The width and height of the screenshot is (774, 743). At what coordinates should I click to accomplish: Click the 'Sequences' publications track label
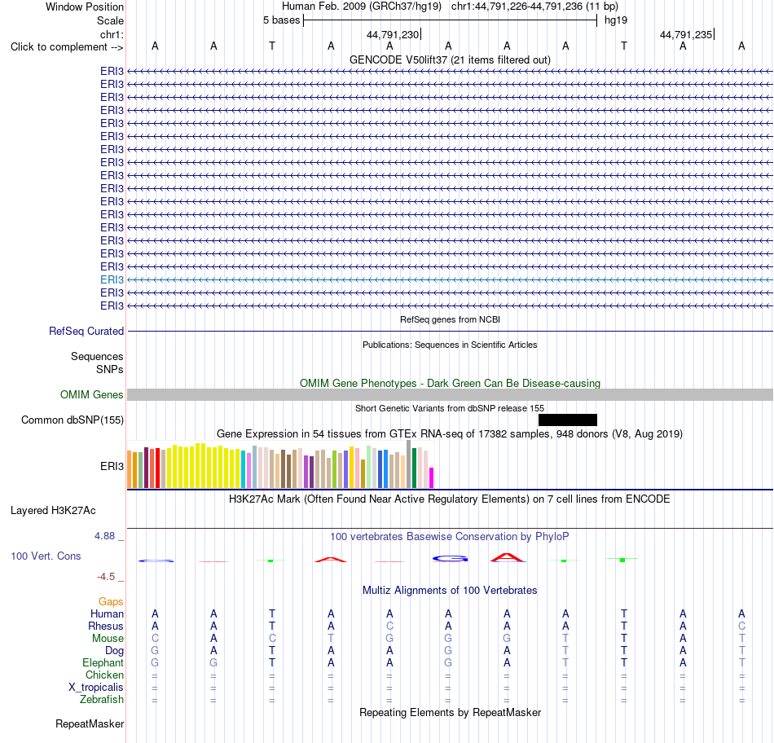(x=97, y=357)
